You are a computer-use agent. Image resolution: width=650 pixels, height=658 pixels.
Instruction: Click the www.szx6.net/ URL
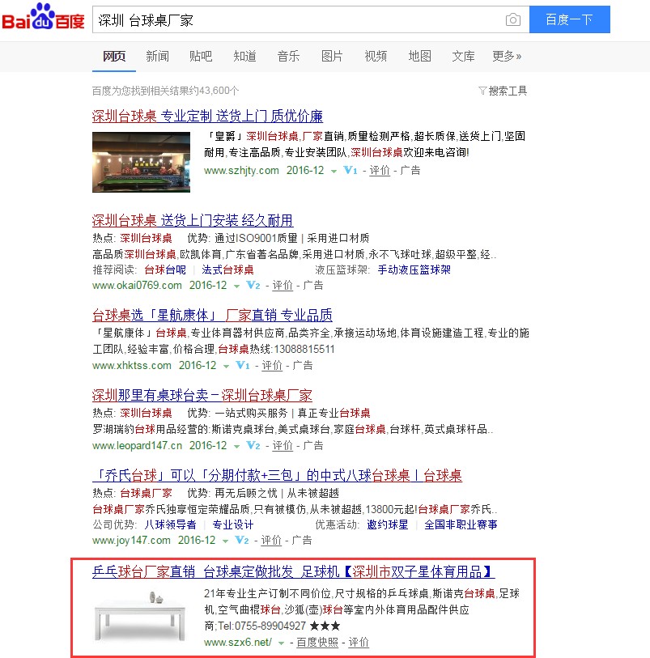[x=238, y=643]
